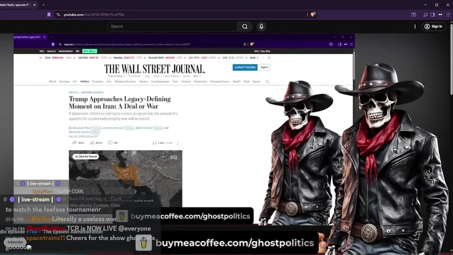
Task: Open a new browser tab with plus icon
Action: [x=43, y=5]
